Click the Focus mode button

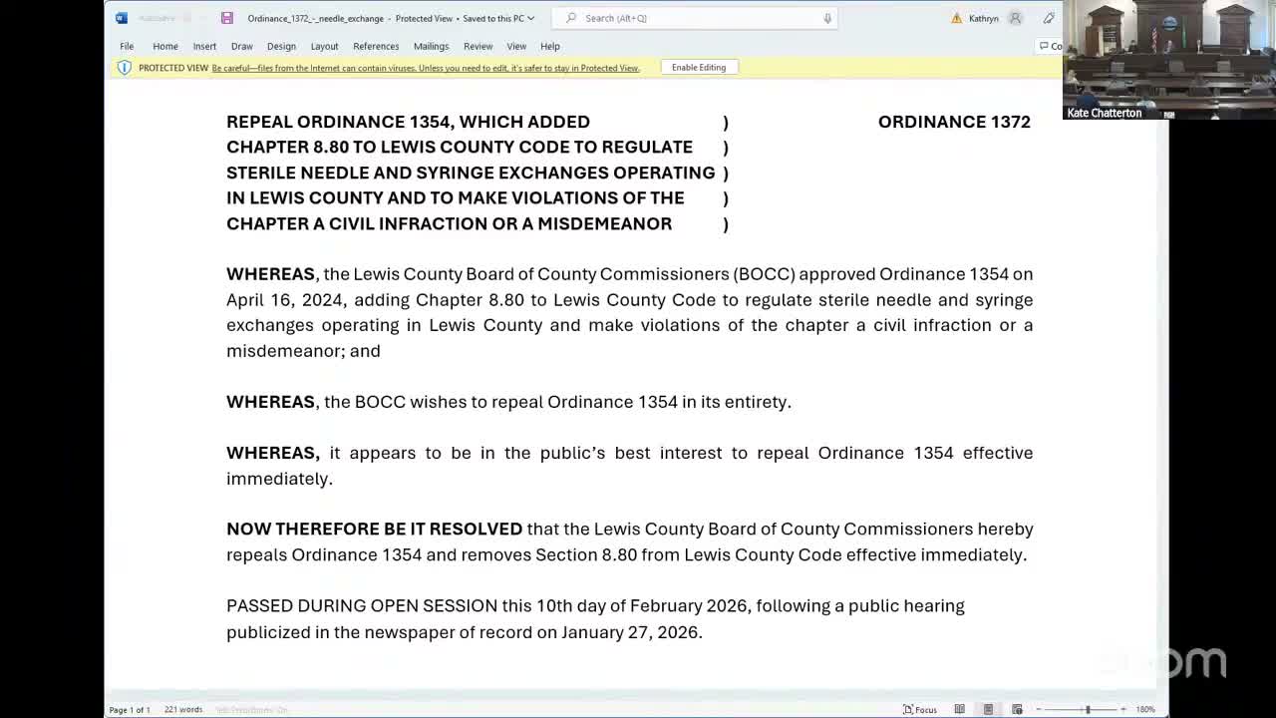tap(920, 709)
